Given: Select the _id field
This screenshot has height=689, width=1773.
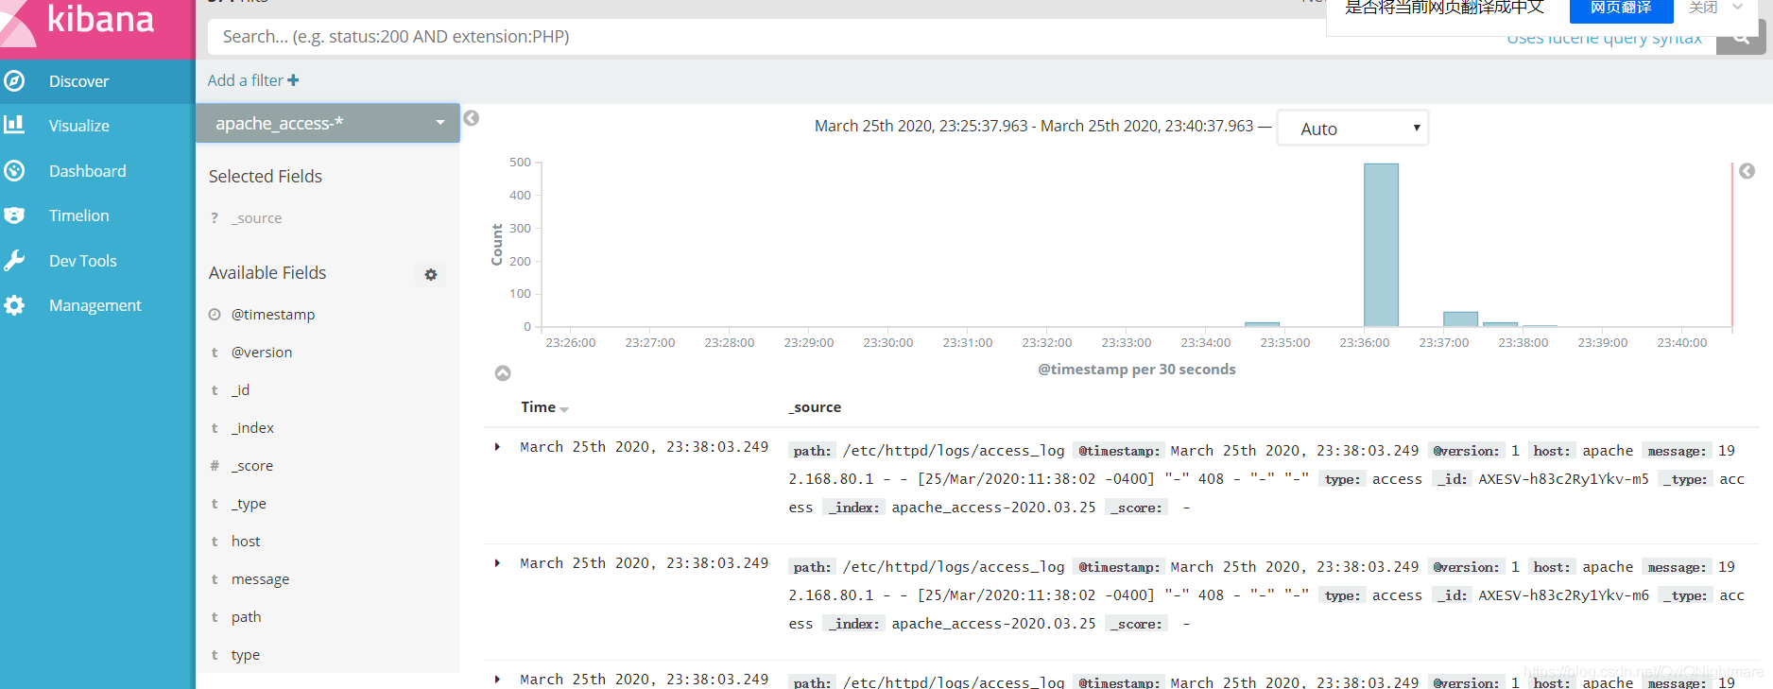Looking at the screenshot, I should 240,389.
